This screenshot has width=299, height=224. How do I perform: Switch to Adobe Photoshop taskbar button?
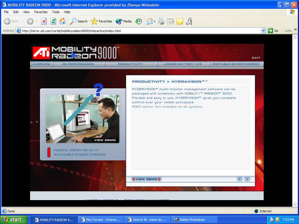[x=194, y=220]
